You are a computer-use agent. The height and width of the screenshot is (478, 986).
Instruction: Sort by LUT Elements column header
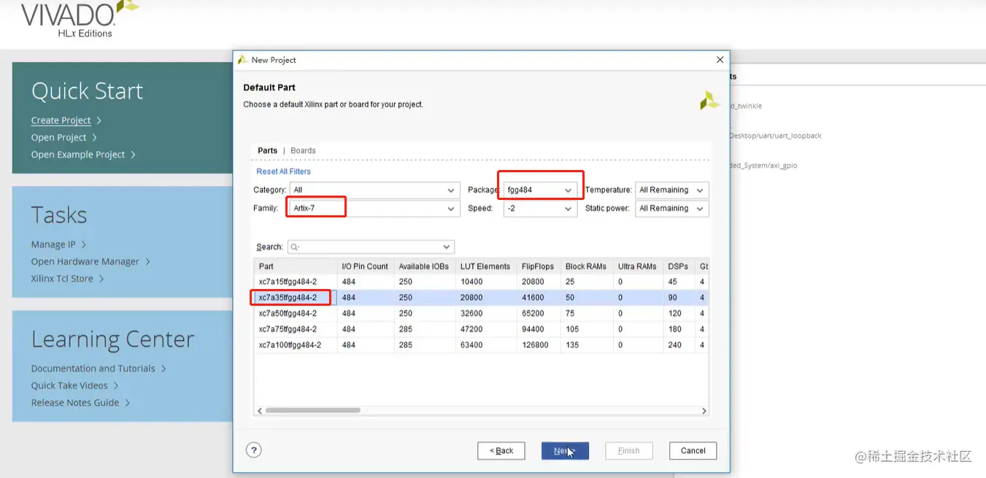(485, 266)
